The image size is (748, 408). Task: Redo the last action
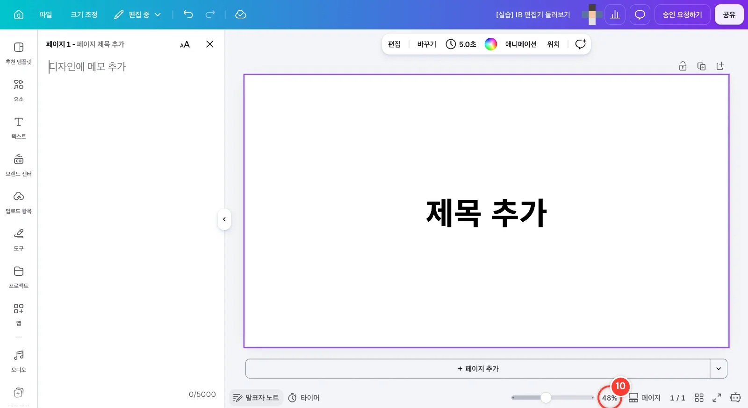210,14
